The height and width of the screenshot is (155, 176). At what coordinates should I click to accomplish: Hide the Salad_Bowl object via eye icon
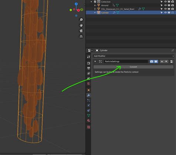165,9
